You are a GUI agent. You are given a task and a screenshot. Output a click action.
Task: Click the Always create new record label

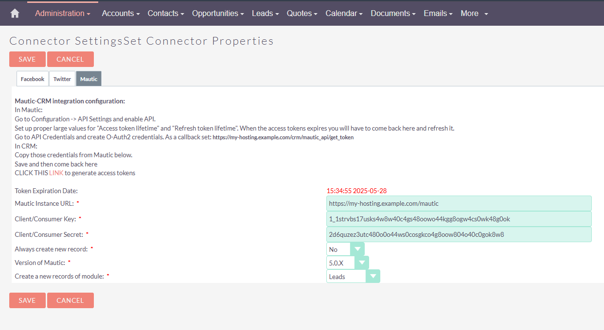[52, 249]
